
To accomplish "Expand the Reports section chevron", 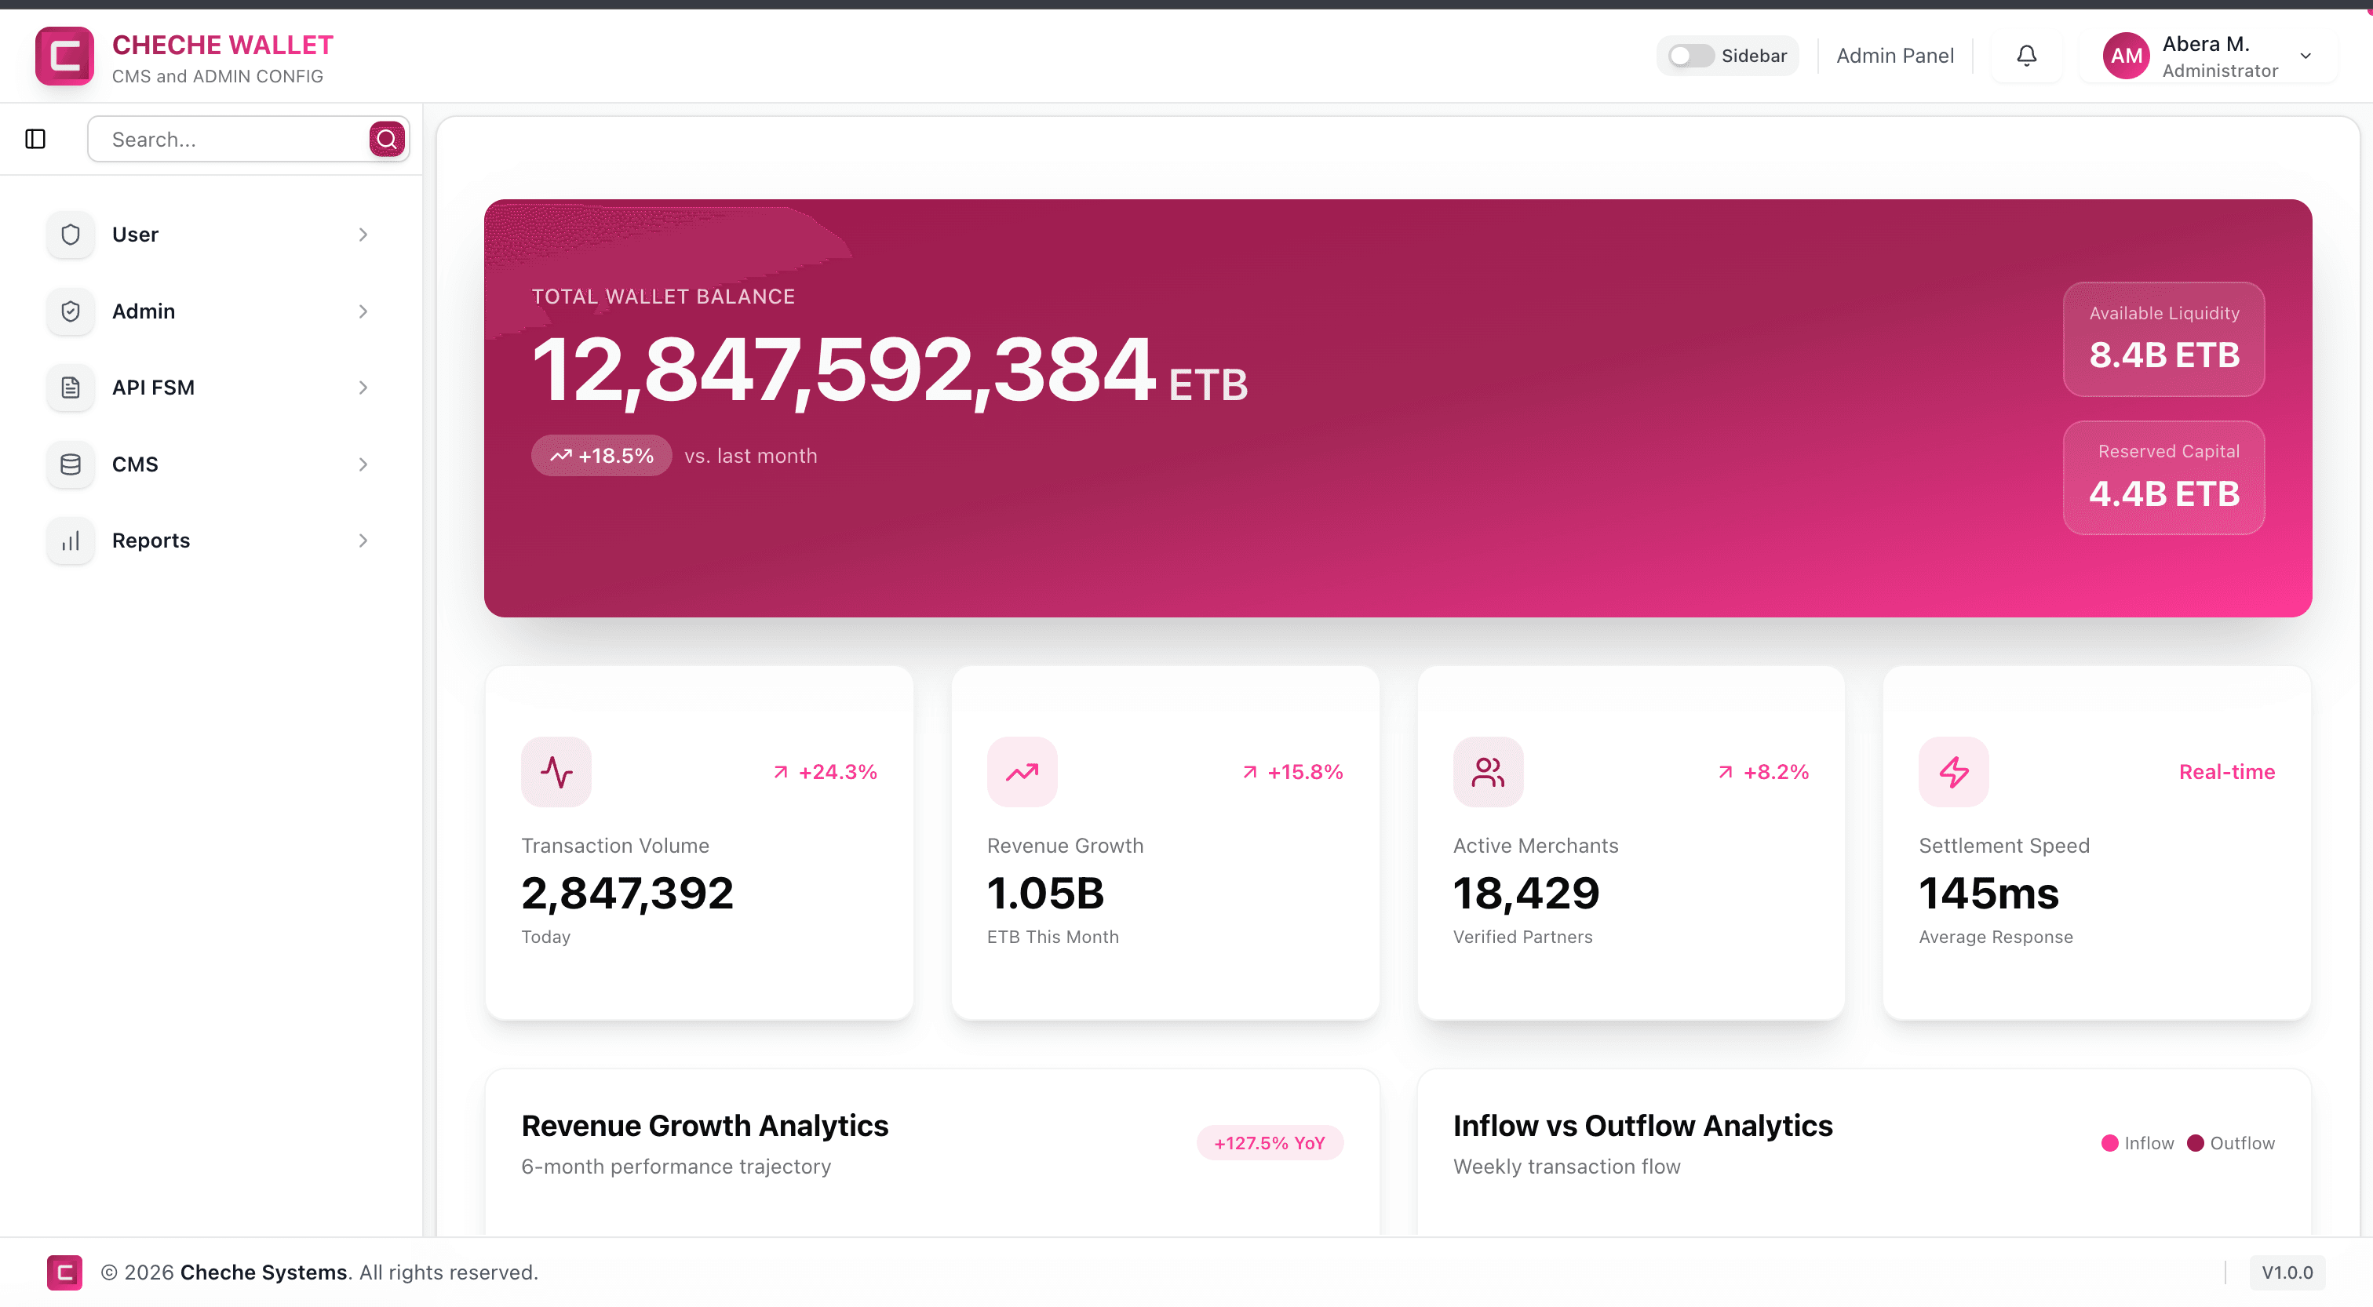I will 363,541.
